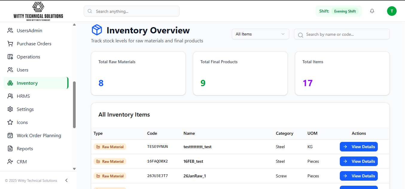Open the Operations sidebar icon

(x=10, y=57)
